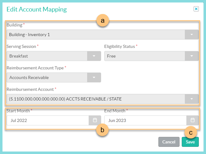Click the orange marker labeled c
The image size is (206, 154).
pos(190,133)
